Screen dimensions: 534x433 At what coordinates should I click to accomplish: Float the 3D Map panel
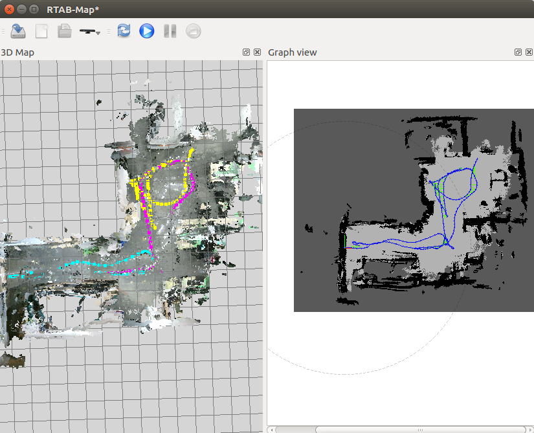tap(247, 52)
